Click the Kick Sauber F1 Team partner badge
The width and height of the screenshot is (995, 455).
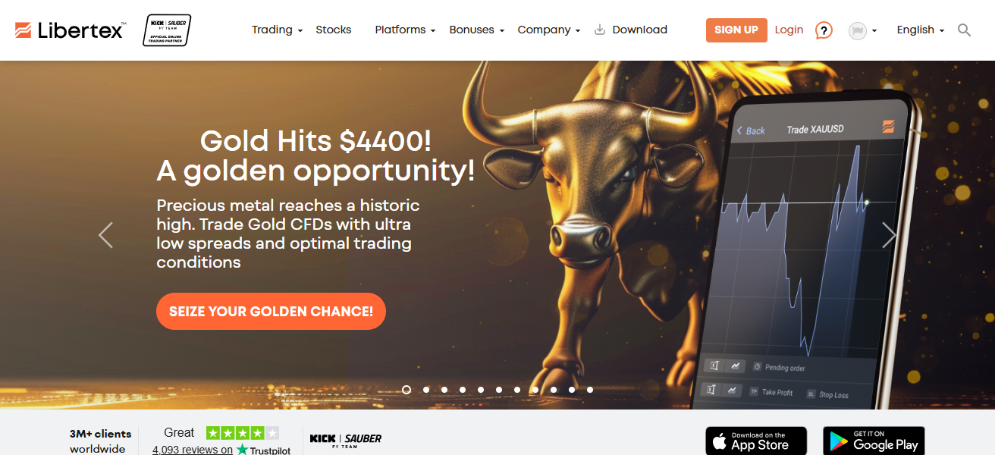167,30
